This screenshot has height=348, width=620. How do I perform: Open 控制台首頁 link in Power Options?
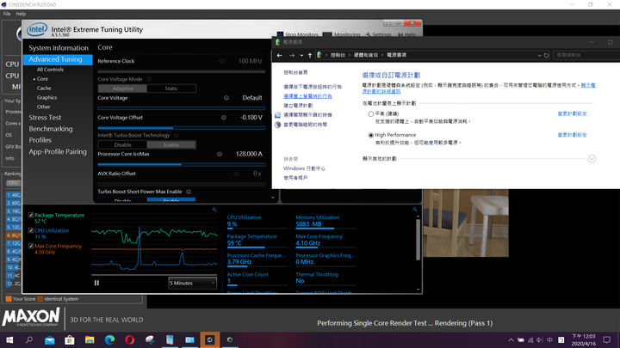(295, 72)
